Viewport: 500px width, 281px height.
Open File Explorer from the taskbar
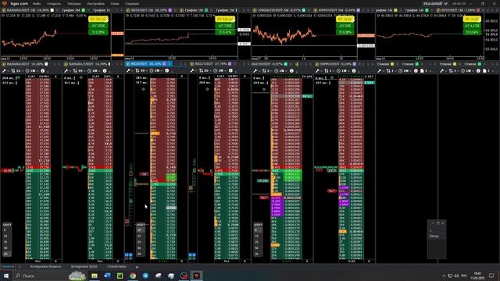(95, 276)
